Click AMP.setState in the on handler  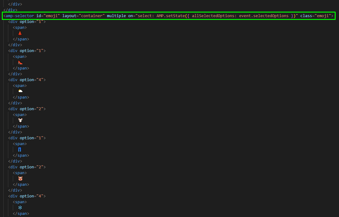pyautogui.click(x=172, y=16)
